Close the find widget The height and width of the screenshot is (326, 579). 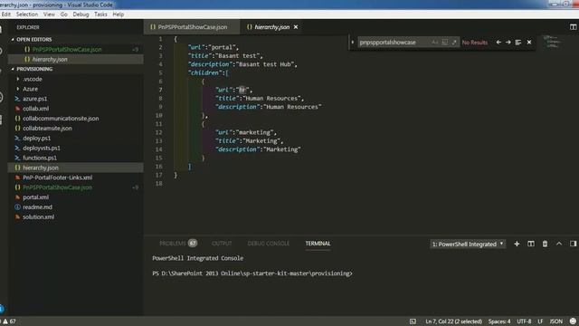pos(529,43)
